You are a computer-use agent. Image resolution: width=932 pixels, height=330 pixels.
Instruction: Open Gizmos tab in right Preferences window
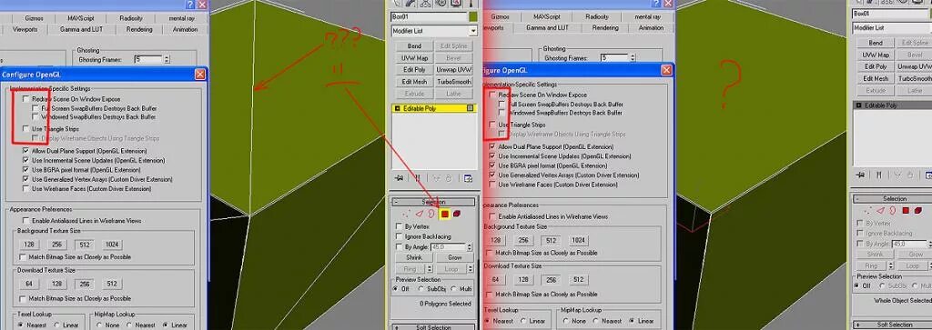tap(501, 16)
